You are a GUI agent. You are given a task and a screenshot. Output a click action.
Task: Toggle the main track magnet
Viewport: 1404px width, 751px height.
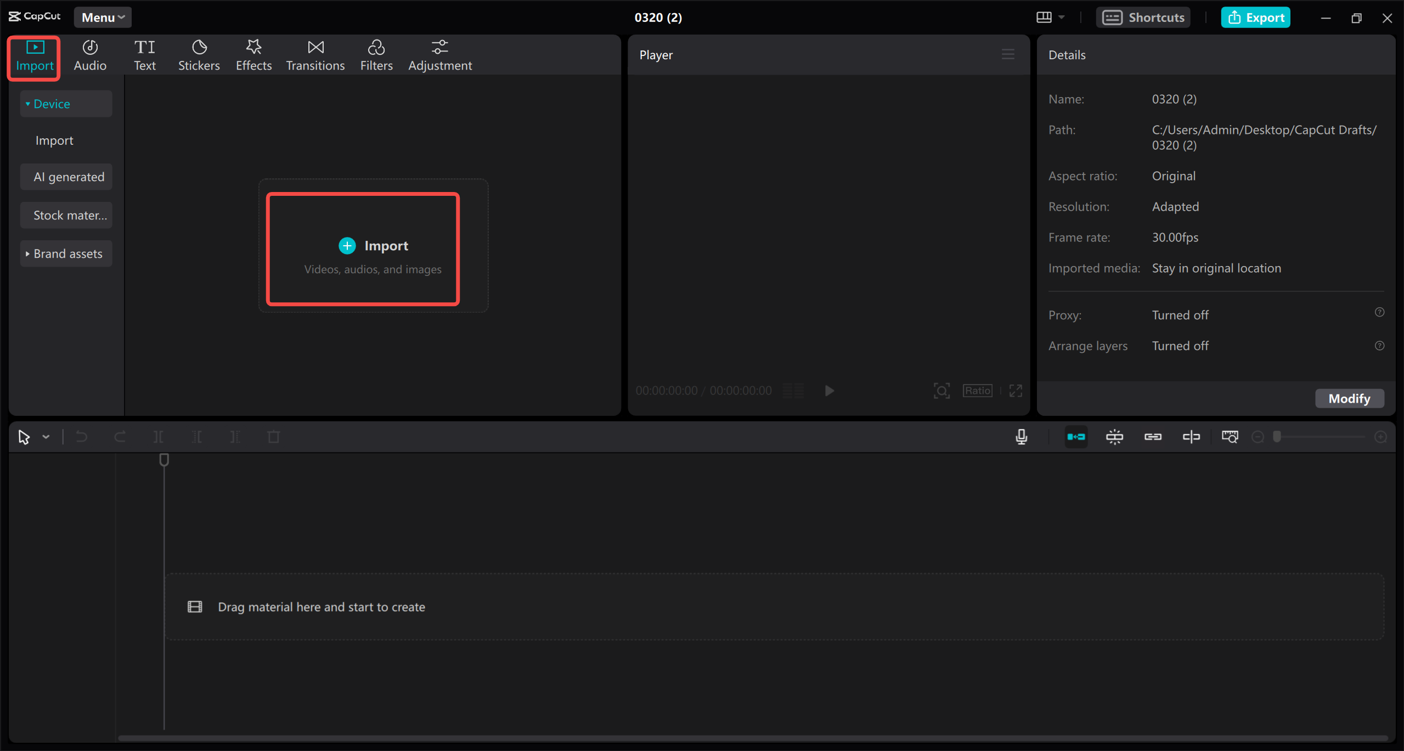click(x=1076, y=437)
